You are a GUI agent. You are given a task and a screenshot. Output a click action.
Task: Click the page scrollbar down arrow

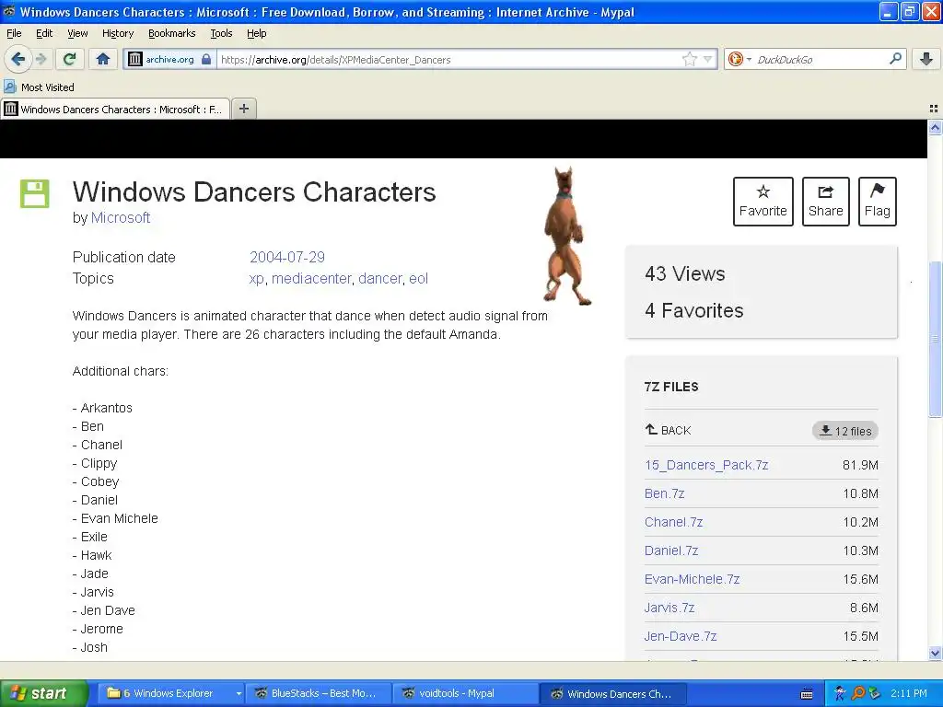(x=935, y=653)
